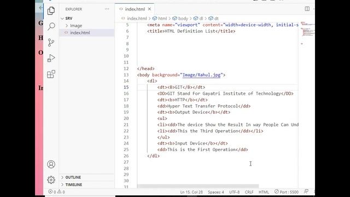Click the closing ul tag on line 23
The width and height of the screenshot is (350, 197).
pyautogui.click(x=164, y=137)
